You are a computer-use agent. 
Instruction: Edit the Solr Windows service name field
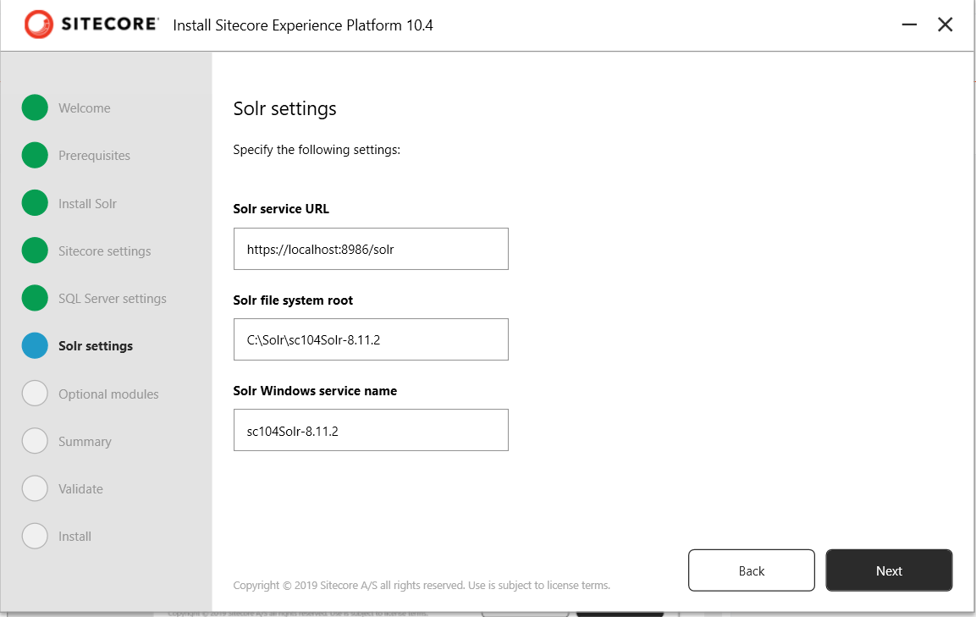371,430
